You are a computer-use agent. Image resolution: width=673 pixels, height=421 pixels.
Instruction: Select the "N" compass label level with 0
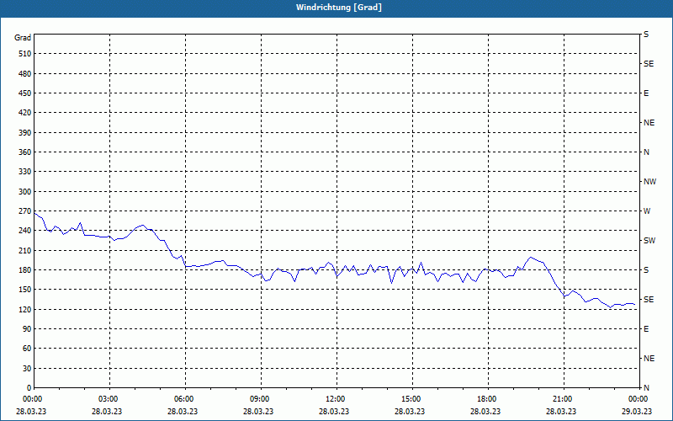(x=646, y=388)
